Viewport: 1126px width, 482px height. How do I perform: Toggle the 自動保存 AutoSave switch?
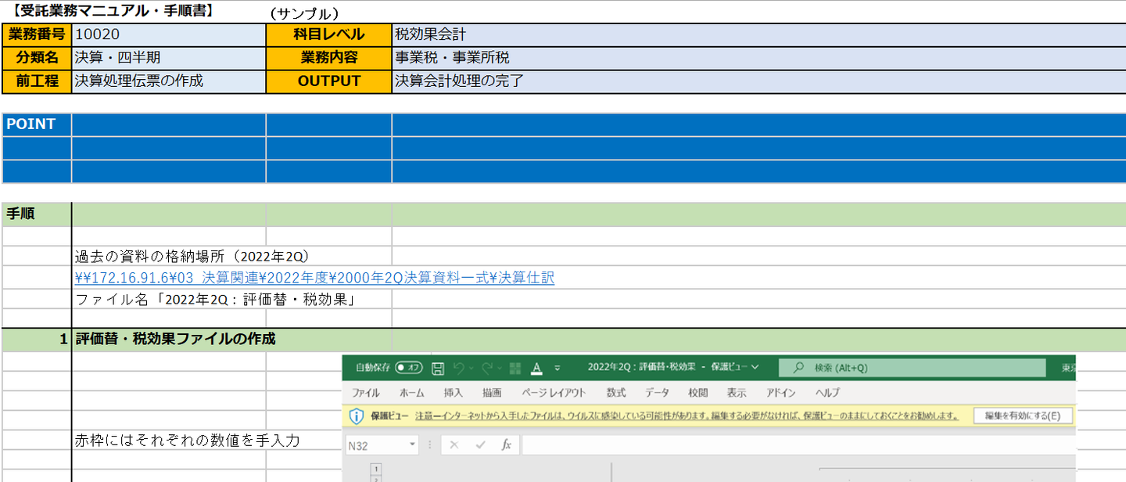click(x=409, y=368)
